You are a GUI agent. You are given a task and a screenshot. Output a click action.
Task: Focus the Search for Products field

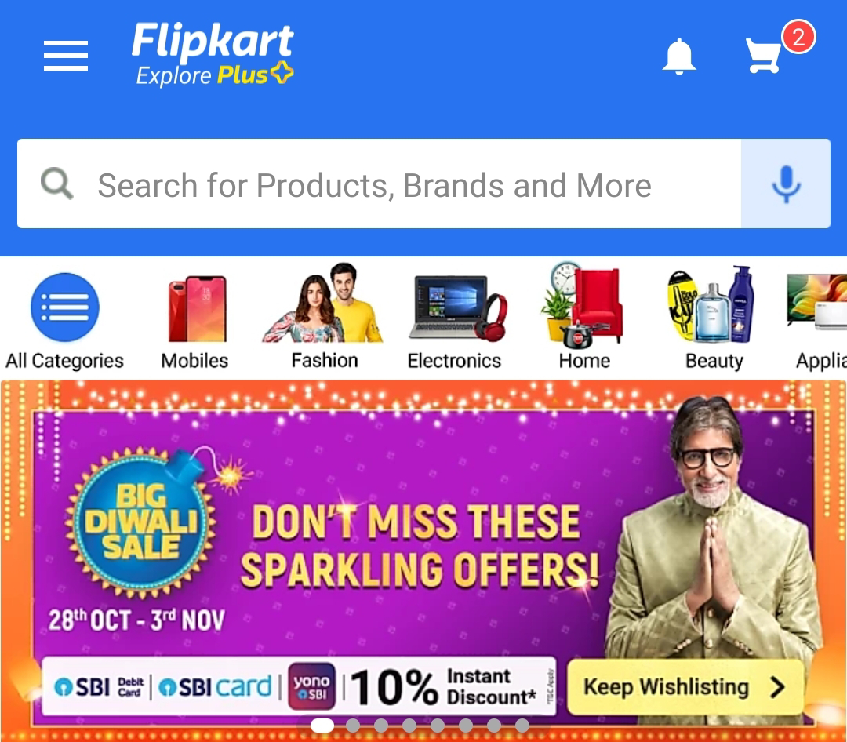380,184
